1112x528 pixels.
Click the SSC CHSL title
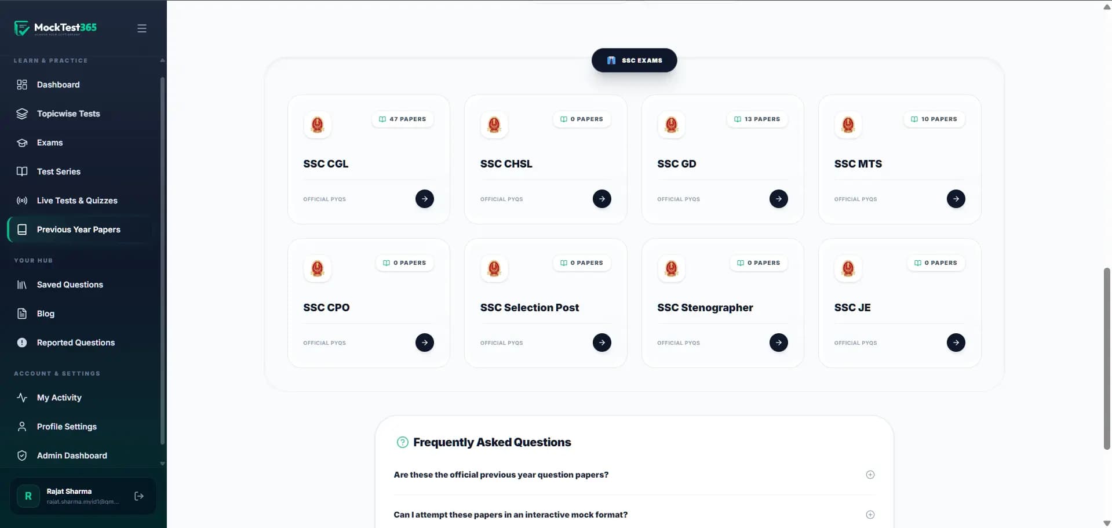click(x=506, y=164)
